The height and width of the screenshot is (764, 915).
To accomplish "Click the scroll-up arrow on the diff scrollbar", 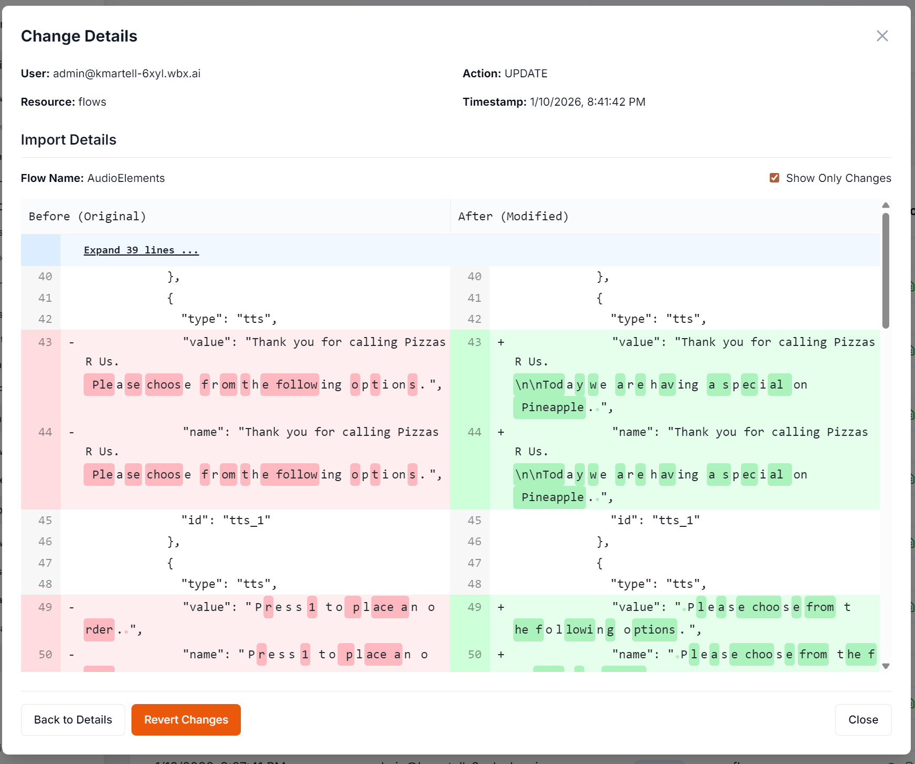I will tap(886, 205).
